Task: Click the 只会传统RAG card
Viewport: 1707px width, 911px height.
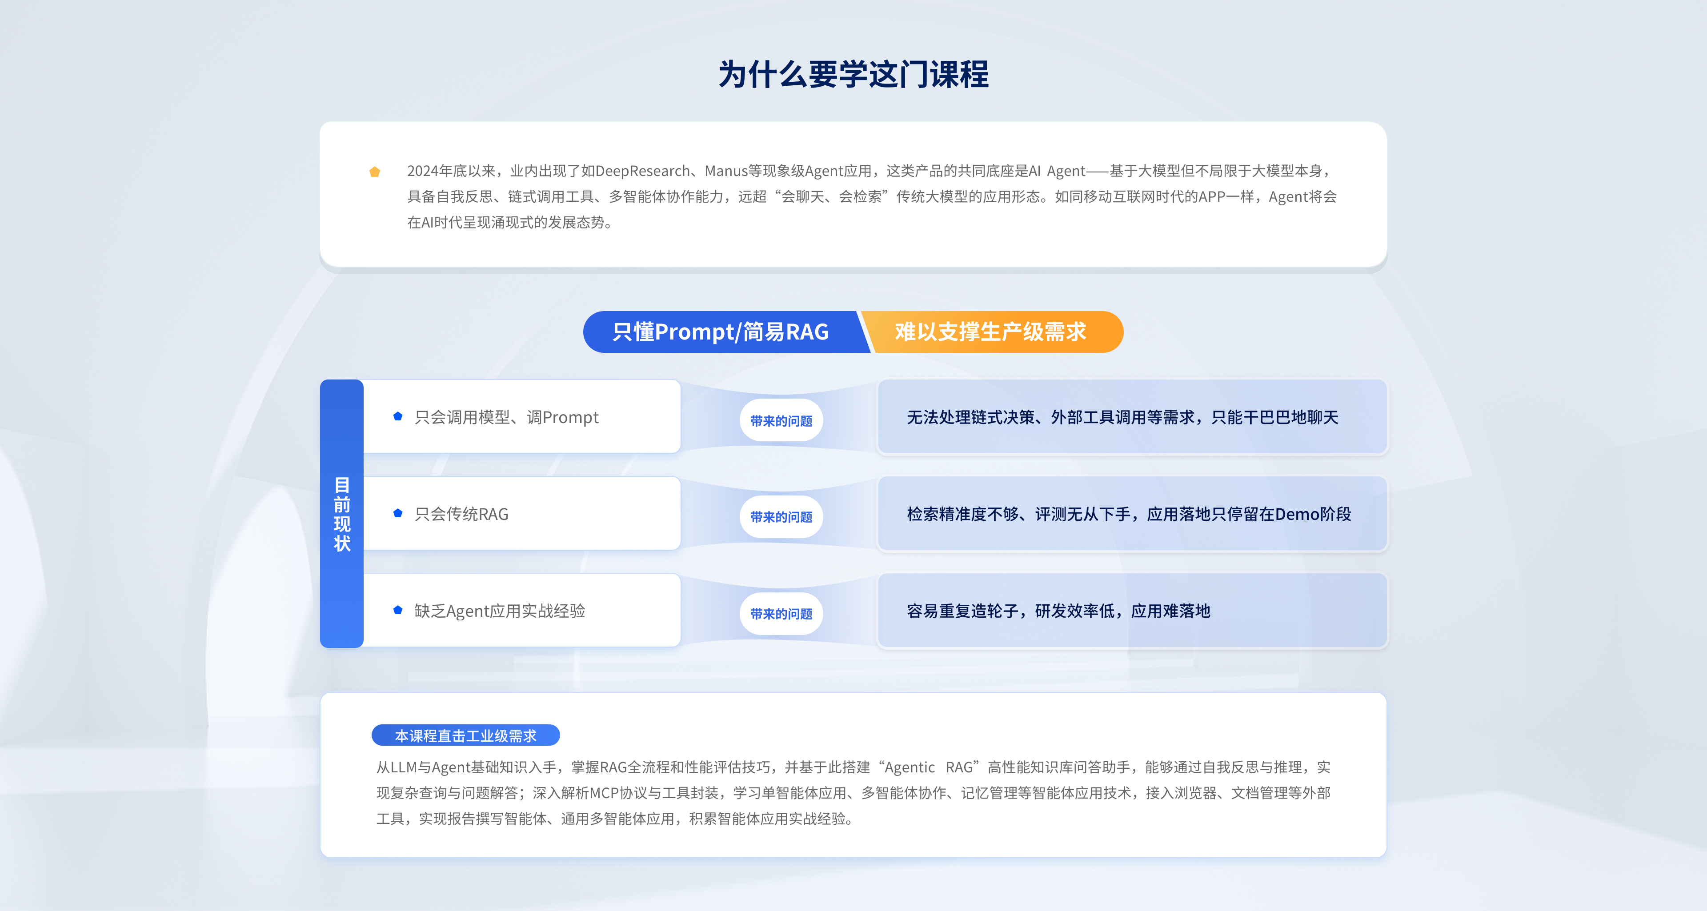Action: pyautogui.click(x=521, y=513)
